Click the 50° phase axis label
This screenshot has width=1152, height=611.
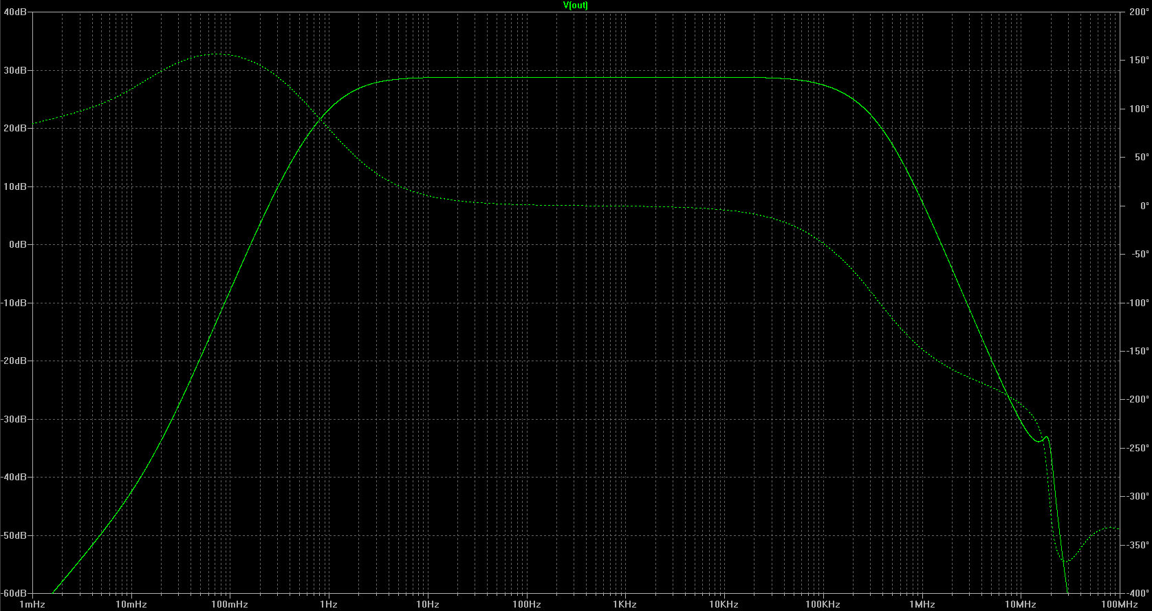1142,158
